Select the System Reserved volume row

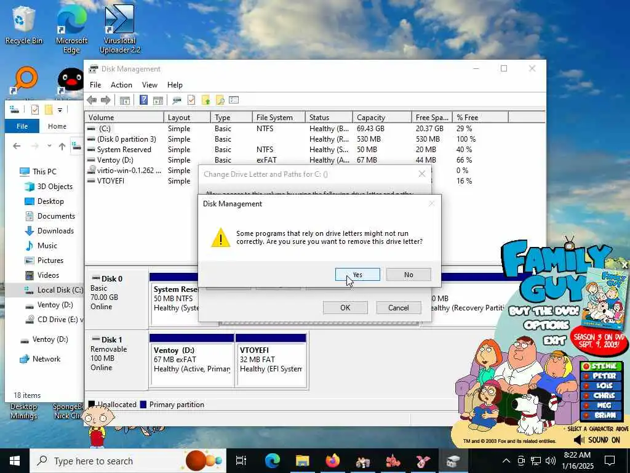314,150
